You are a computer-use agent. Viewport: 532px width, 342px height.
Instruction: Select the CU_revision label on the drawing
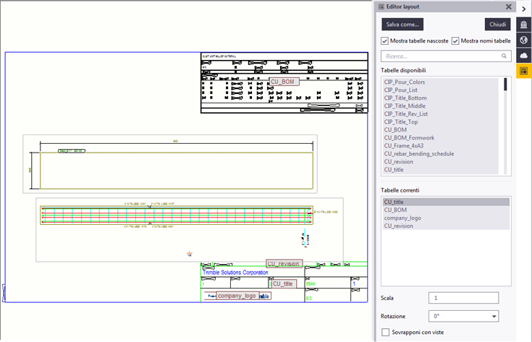click(283, 264)
